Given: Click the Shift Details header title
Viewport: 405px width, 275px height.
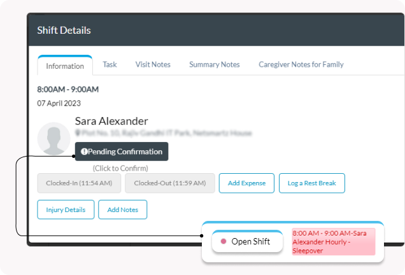Looking at the screenshot, I should click(x=64, y=30).
